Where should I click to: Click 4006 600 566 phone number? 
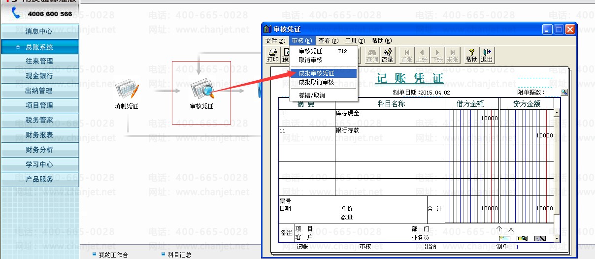tap(50, 14)
